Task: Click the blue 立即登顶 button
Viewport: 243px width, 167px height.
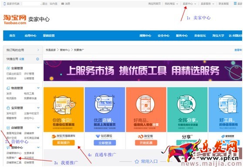Action: click(105, 143)
